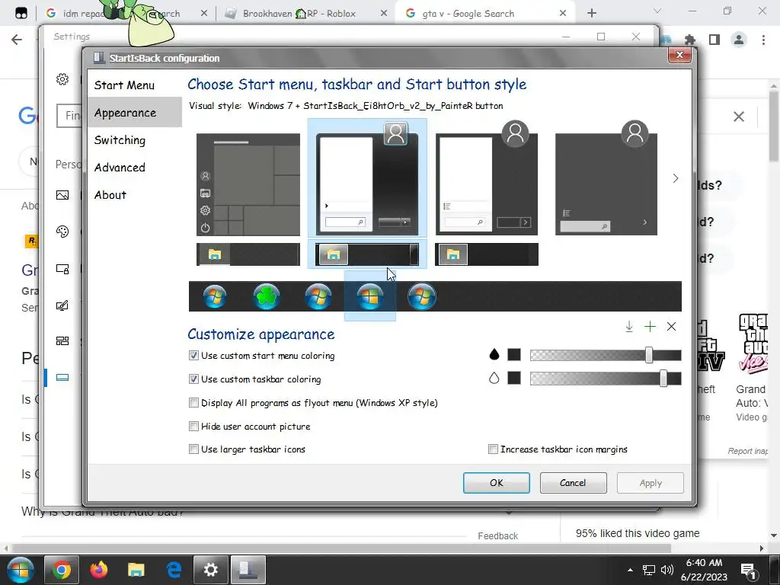Remove the selected orb using the X icon
780x585 pixels.
pos(672,326)
